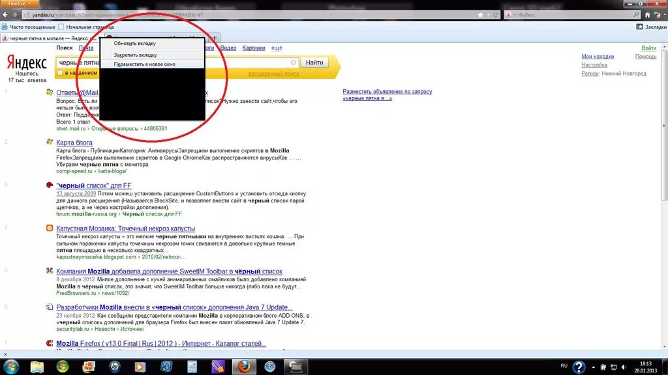
Task: Reload page using the address bar refresh icon
Action: pyautogui.click(x=496, y=15)
